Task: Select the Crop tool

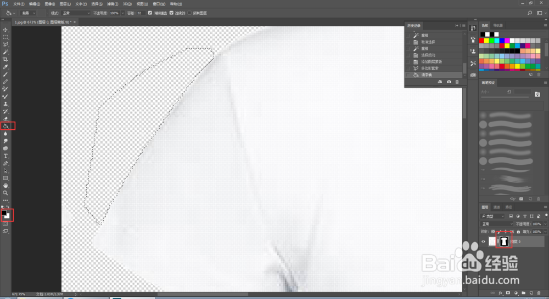Action: [5, 59]
